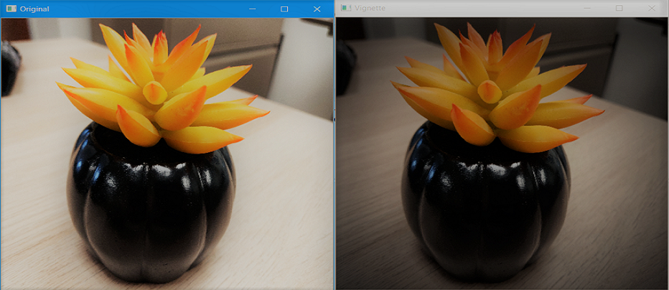Click the orange succulent in the Vignette image
This screenshot has width=669, height=290.
[497, 89]
